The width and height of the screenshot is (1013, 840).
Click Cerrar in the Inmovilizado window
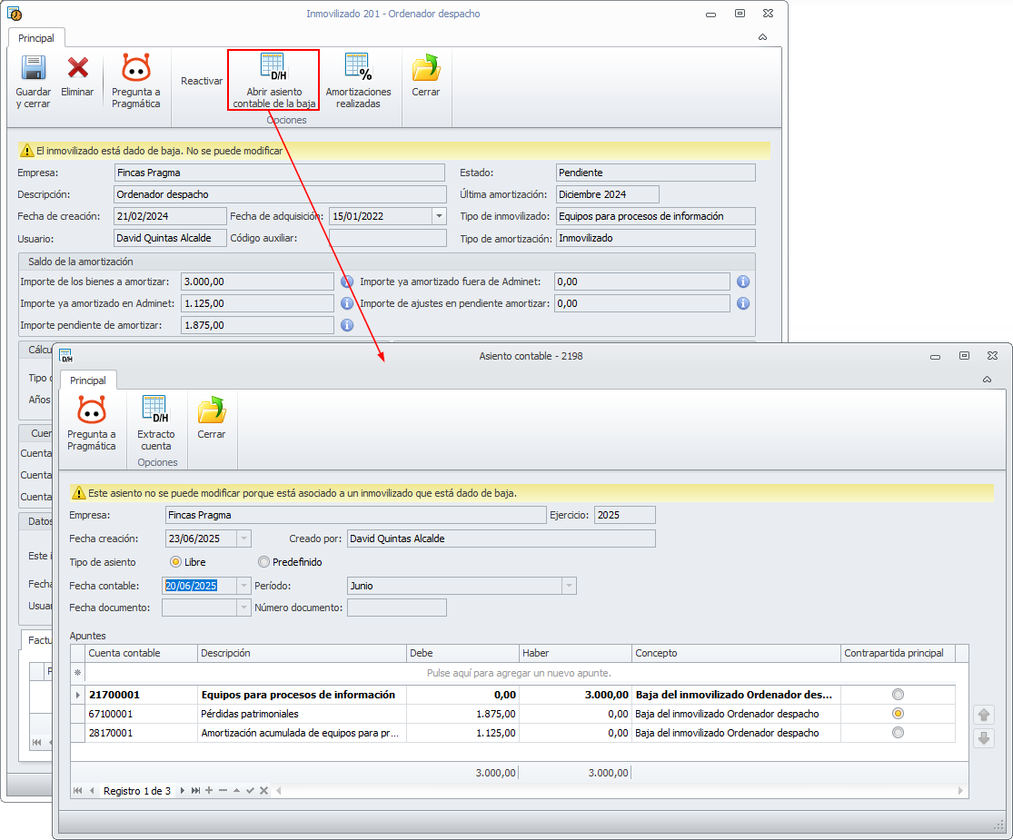(425, 76)
